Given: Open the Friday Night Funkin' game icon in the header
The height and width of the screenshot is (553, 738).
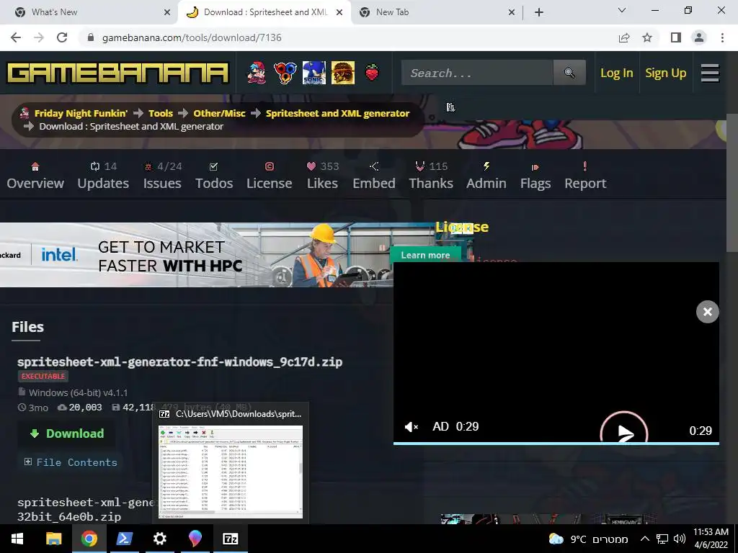Looking at the screenshot, I should click(x=257, y=73).
